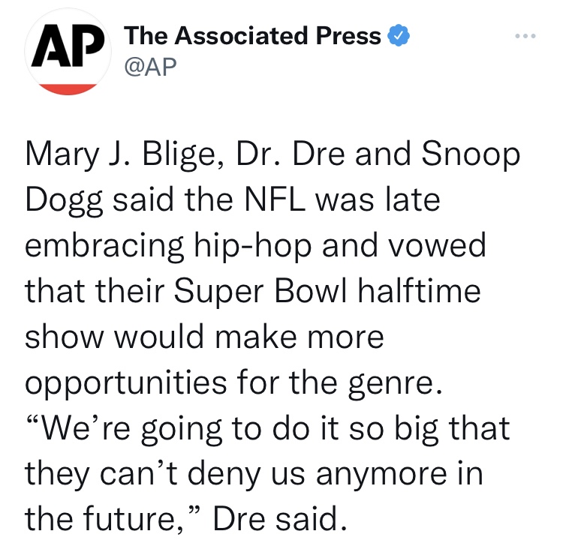Click the blue verified checkmark badge
This screenshot has width=563, height=558.
click(397, 34)
